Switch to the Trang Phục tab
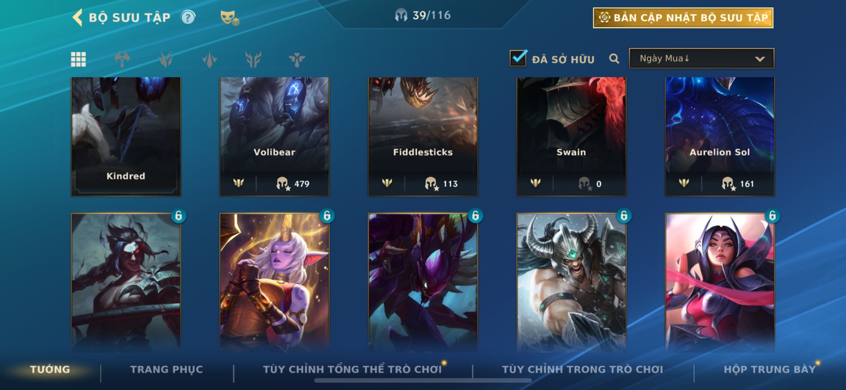Viewport: 846px width, 390px height. [167, 369]
